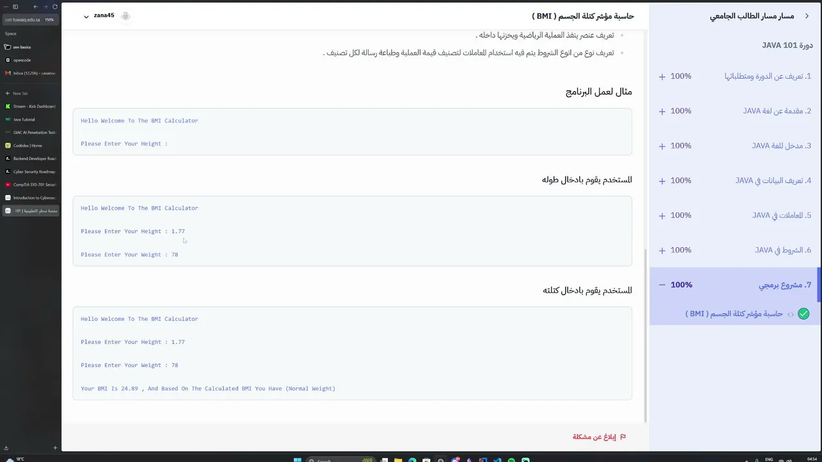This screenshot has height=462, width=822.
Task: Switch to the Gmail Inbox tab
Action: pyautogui.click(x=31, y=73)
